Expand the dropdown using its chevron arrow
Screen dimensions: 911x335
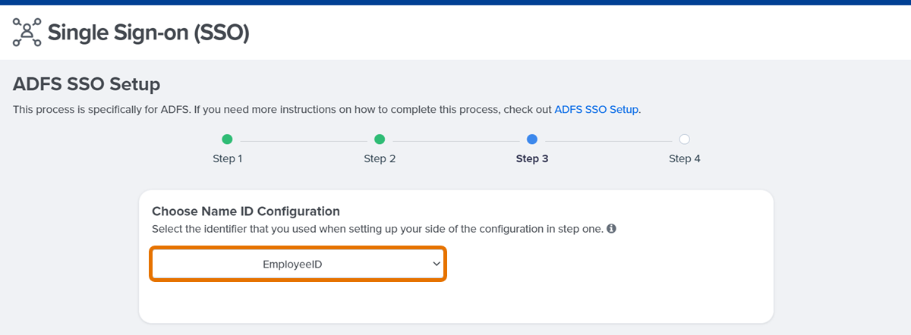[437, 264]
